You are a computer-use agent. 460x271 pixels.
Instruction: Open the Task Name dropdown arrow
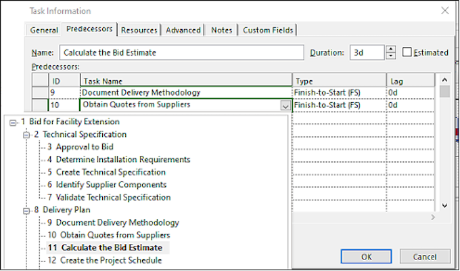(285, 106)
